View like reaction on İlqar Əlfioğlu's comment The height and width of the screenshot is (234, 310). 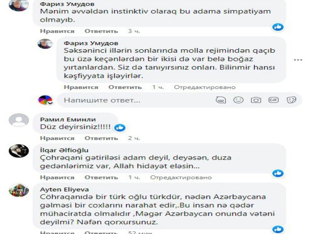(x=278, y=173)
